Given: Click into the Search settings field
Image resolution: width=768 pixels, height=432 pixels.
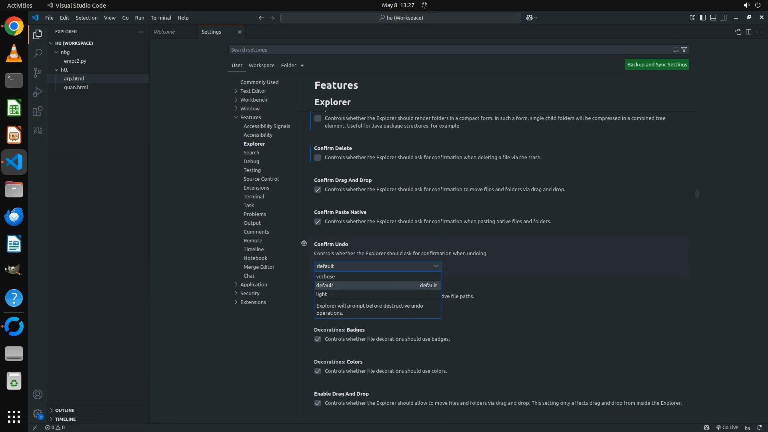Looking at the screenshot, I should click(x=448, y=50).
